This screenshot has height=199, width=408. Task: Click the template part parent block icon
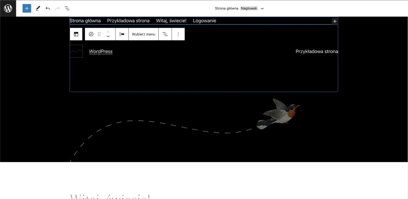coord(76,34)
